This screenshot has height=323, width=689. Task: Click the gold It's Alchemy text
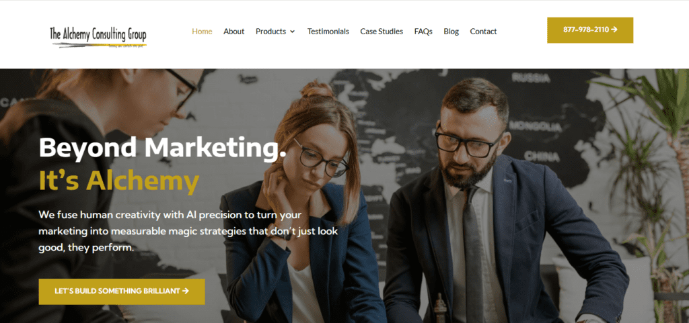tap(119, 181)
